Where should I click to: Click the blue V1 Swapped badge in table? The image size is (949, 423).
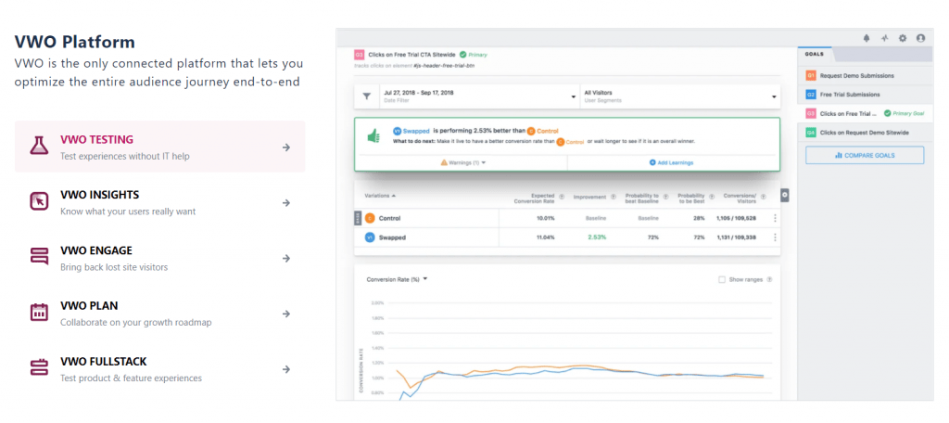pyautogui.click(x=369, y=237)
